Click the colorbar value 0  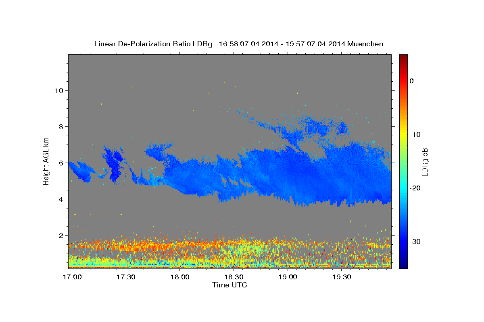click(412, 81)
